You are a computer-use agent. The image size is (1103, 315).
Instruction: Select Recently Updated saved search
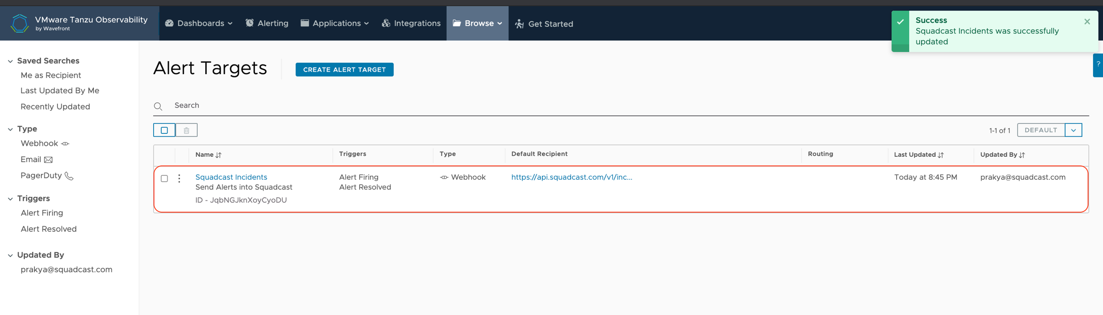click(x=55, y=107)
